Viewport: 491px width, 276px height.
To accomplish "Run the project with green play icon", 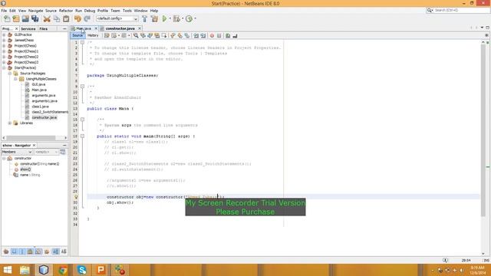I will point(164,18).
